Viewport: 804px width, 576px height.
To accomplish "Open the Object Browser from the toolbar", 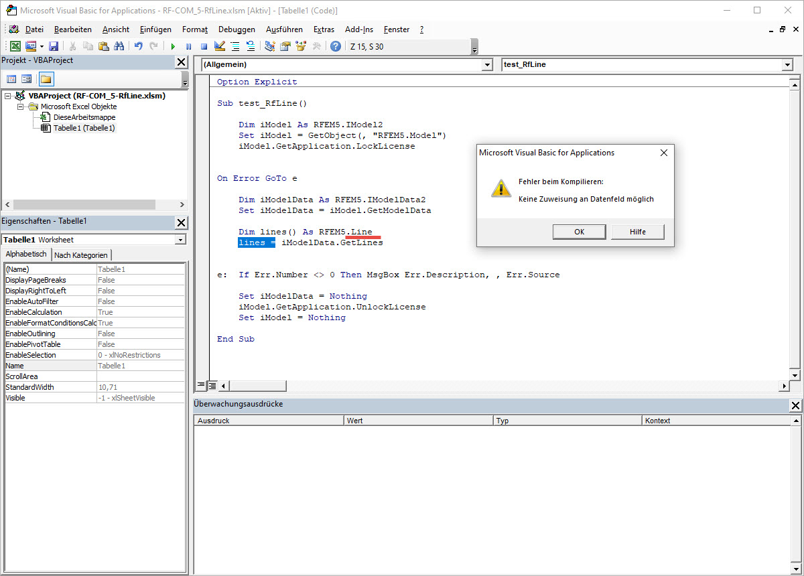I will coord(301,46).
